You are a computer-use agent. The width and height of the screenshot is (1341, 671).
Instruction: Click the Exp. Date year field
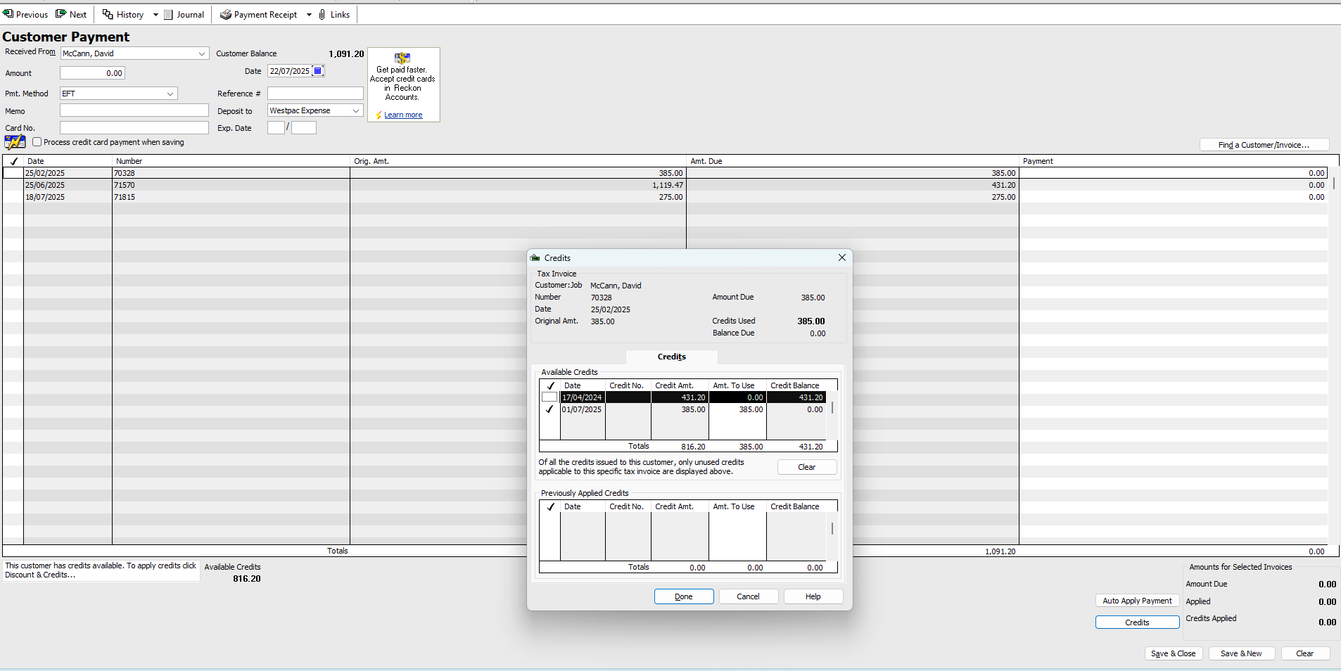tap(304, 127)
